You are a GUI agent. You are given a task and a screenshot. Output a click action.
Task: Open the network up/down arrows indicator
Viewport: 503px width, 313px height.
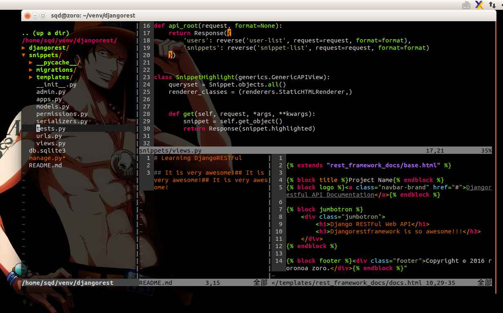pos(492,5)
